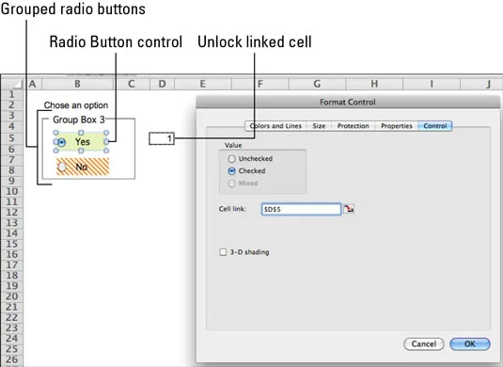Select the Unchecked value radio button
Image resolution: width=503 pixels, height=367 pixels.
231,159
